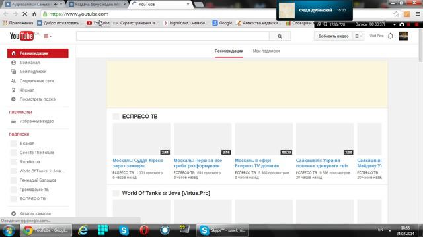Select Рекомендации in the sidebar
The width and height of the screenshot is (423, 237).
pyautogui.click(x=38, y=53)
